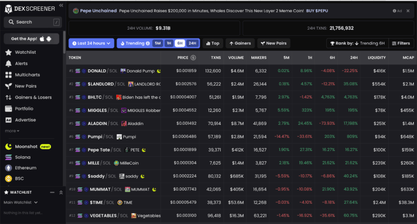Viewport: 417px width, 224px height.
Task: Click the Pepe Unchained ad title link
Action: coord(98,11)
